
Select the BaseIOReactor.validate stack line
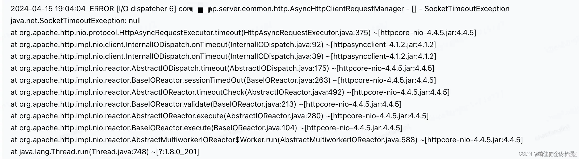point(206,104)
